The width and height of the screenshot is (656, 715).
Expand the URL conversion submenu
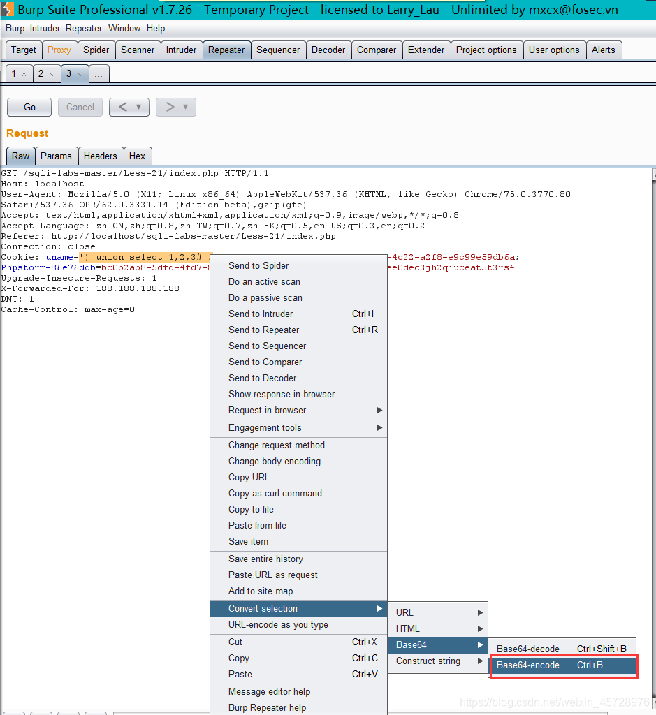[x=438, y=612]
